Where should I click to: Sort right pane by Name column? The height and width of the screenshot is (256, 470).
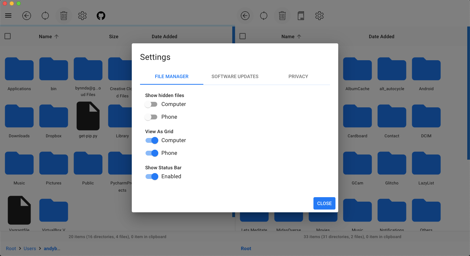point(291,36)
